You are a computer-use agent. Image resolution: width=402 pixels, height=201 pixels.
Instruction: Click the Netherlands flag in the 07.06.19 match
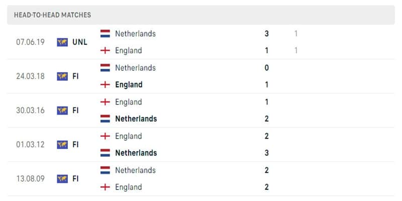[x=105, y=34]
